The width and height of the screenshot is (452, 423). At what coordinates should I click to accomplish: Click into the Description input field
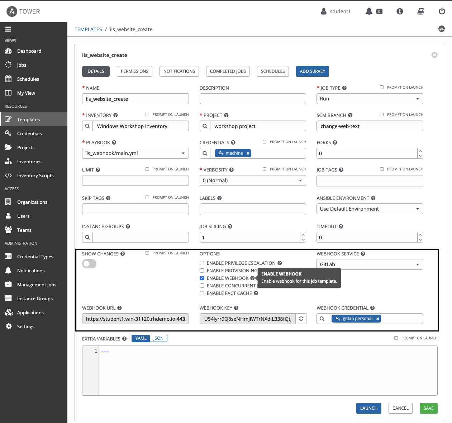pos(252,99)
